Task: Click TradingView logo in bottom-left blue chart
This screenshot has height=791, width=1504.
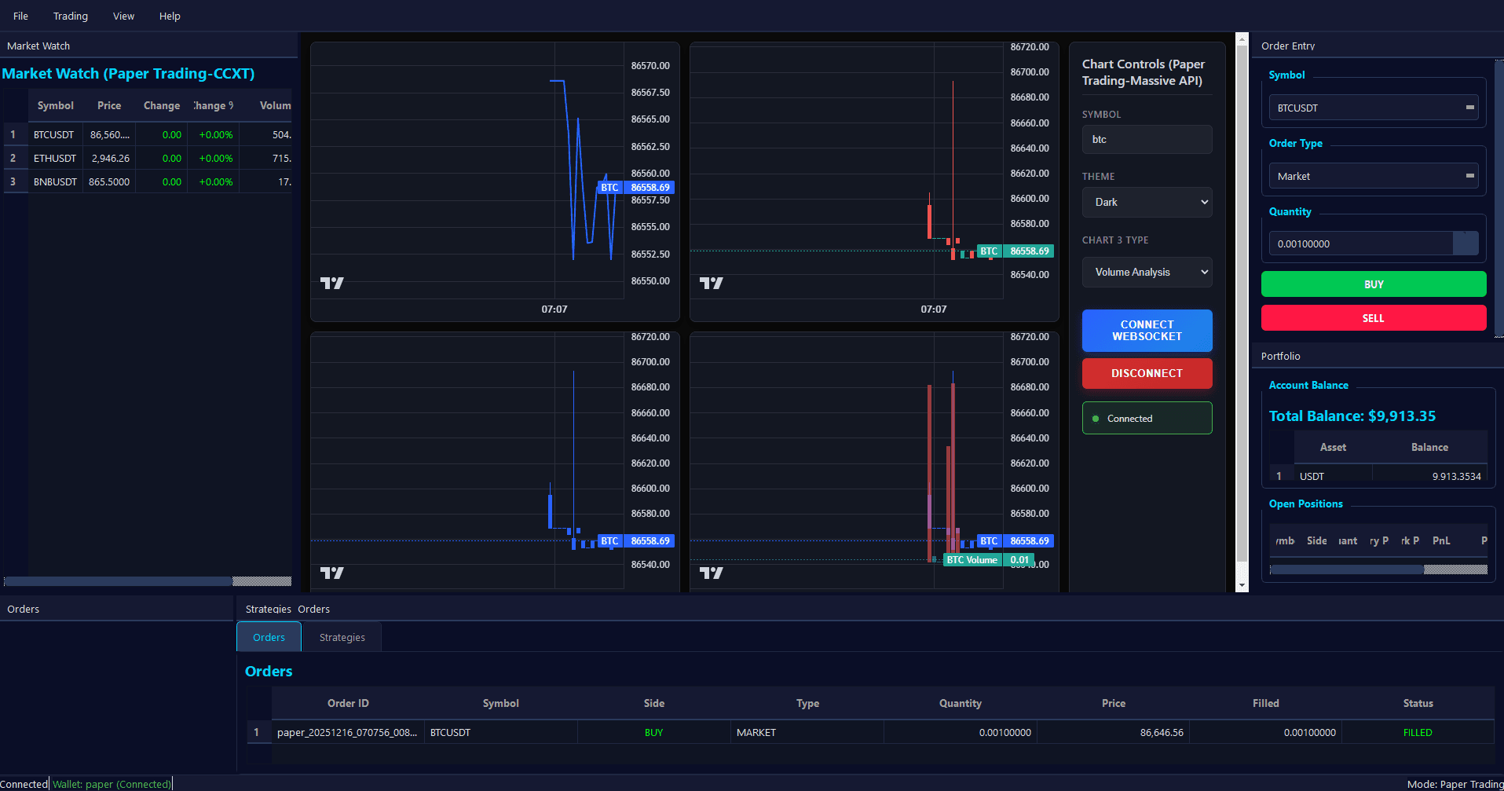Action: point(332,573)
